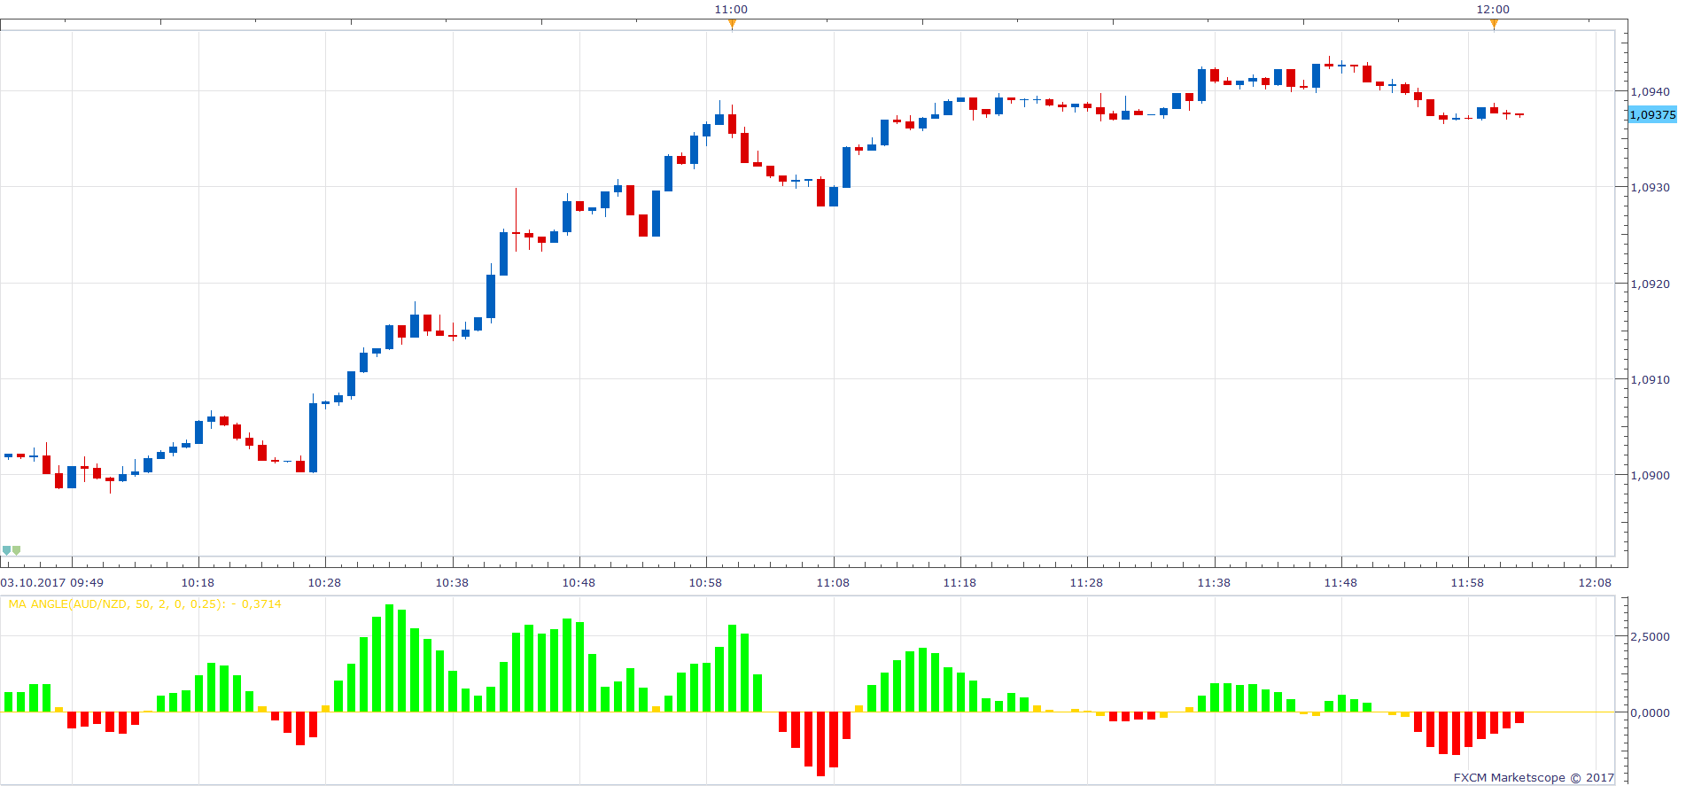The height and width of the screenshot is (786, 1686).
Task: Click the 11:18 time axis label
Action: pyautogui.click(x=960, y=582)
